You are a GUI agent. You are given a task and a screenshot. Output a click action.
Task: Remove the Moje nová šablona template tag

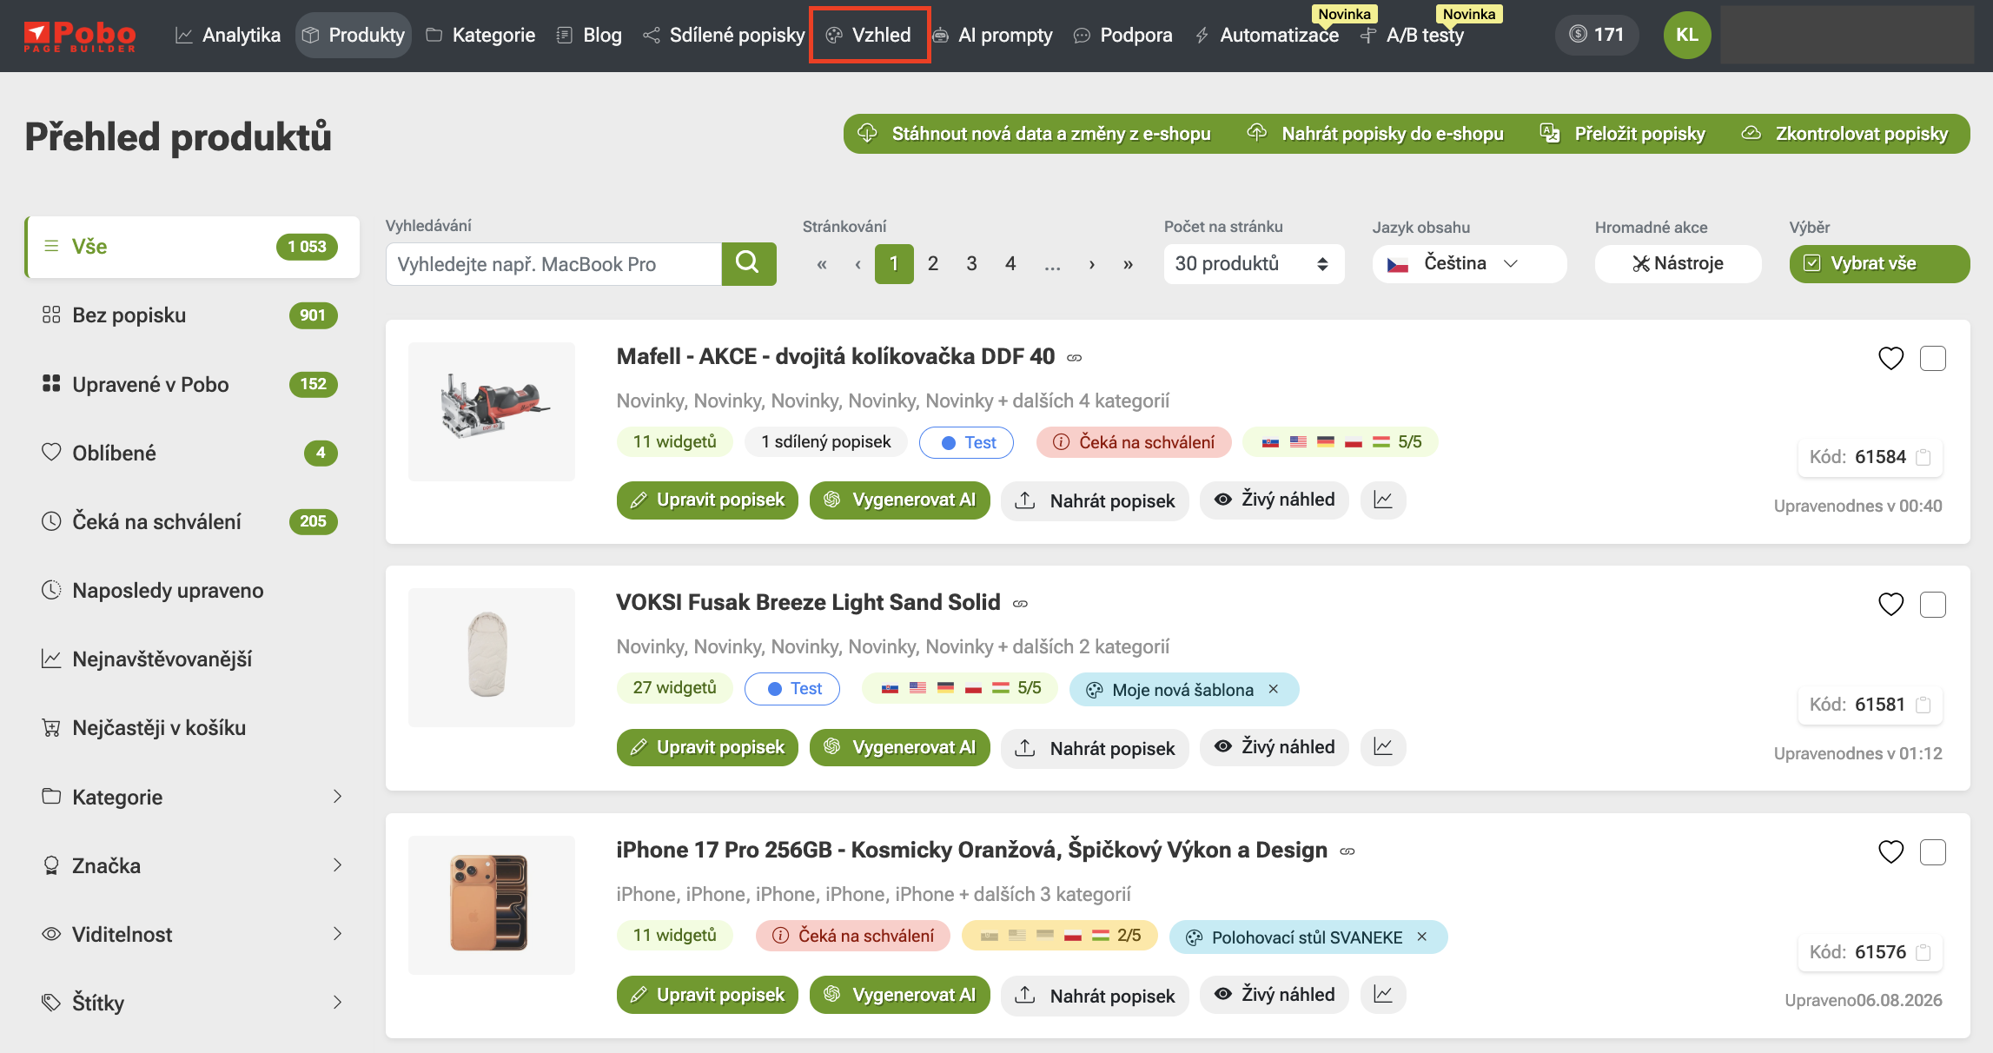coord(1274,689)
